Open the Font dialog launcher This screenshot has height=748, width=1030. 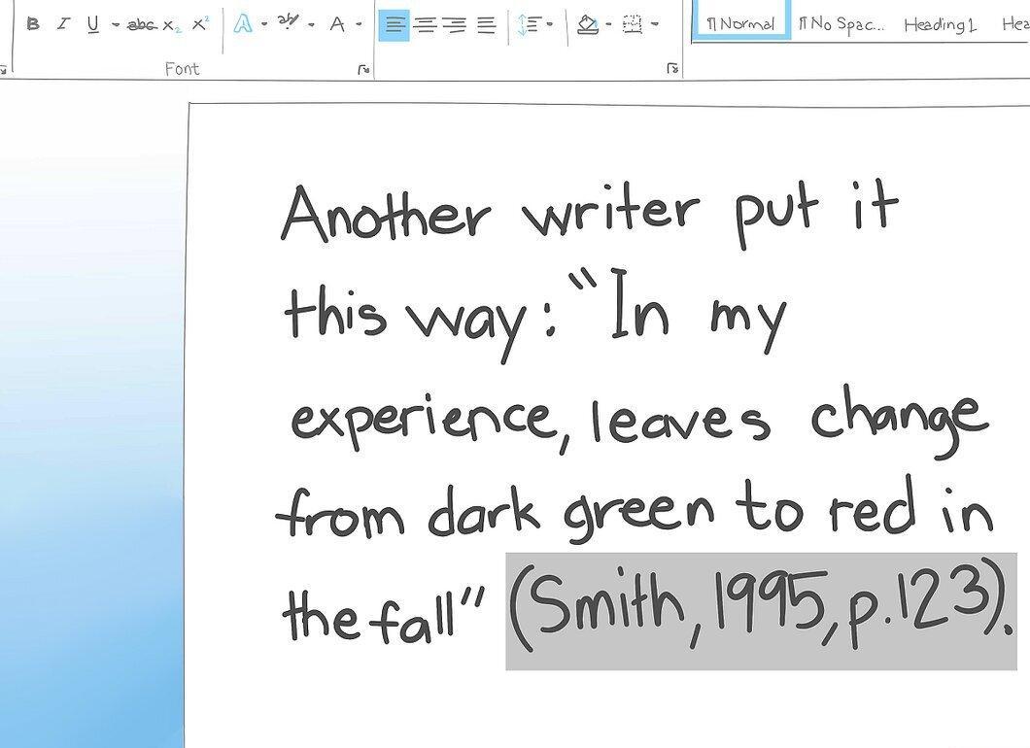coord(363,69)
